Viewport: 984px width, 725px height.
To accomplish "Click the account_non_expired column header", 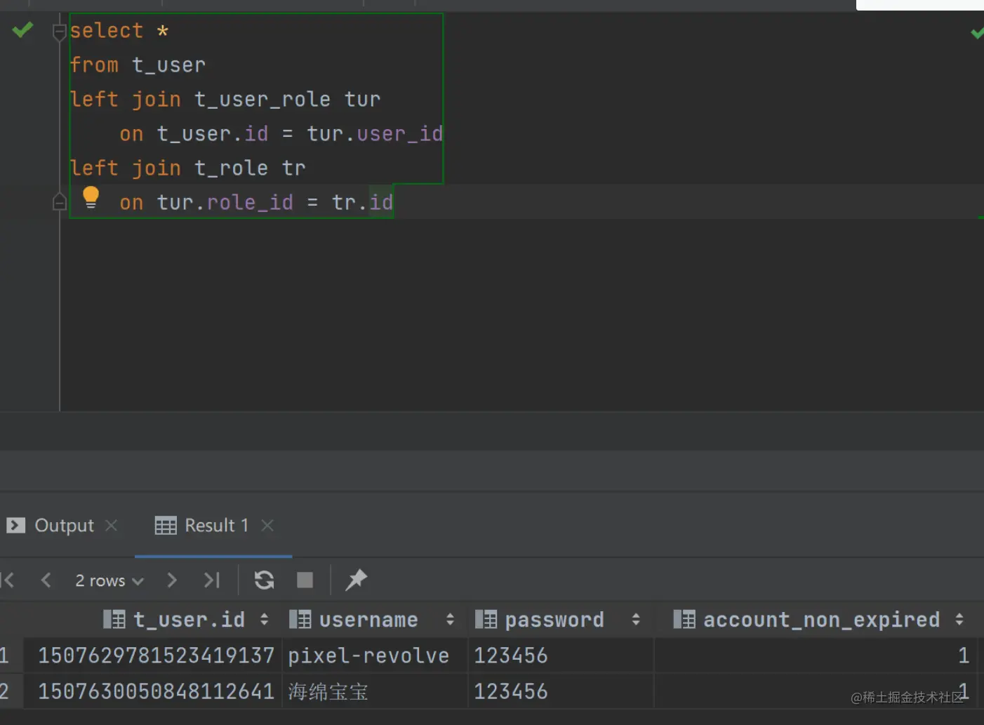I will click(x=821, y=620).
